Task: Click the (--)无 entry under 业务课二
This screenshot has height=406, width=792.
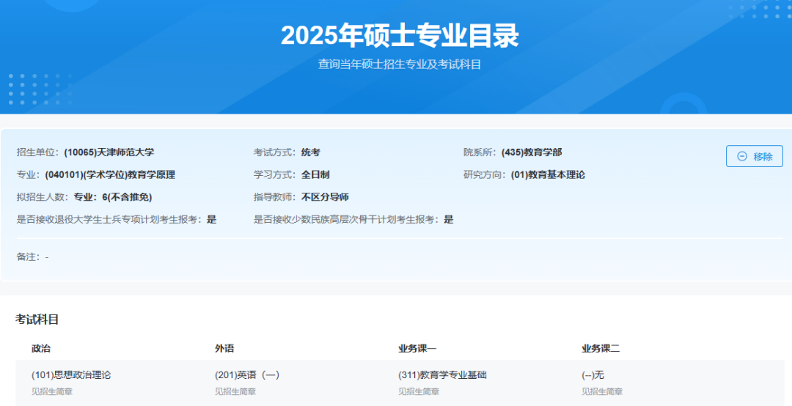Action: coord(593,374)
